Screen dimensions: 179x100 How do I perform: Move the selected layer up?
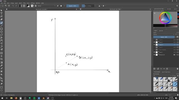(x=164, y=69)
